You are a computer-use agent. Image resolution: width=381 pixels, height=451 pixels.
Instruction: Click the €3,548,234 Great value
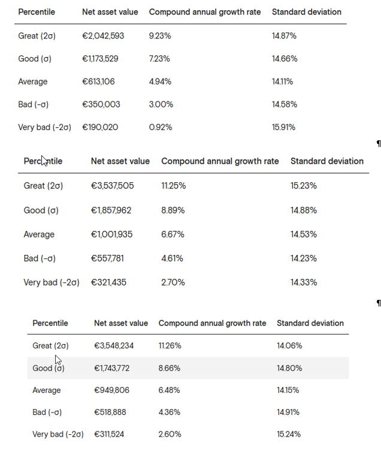tap(114, 345)
